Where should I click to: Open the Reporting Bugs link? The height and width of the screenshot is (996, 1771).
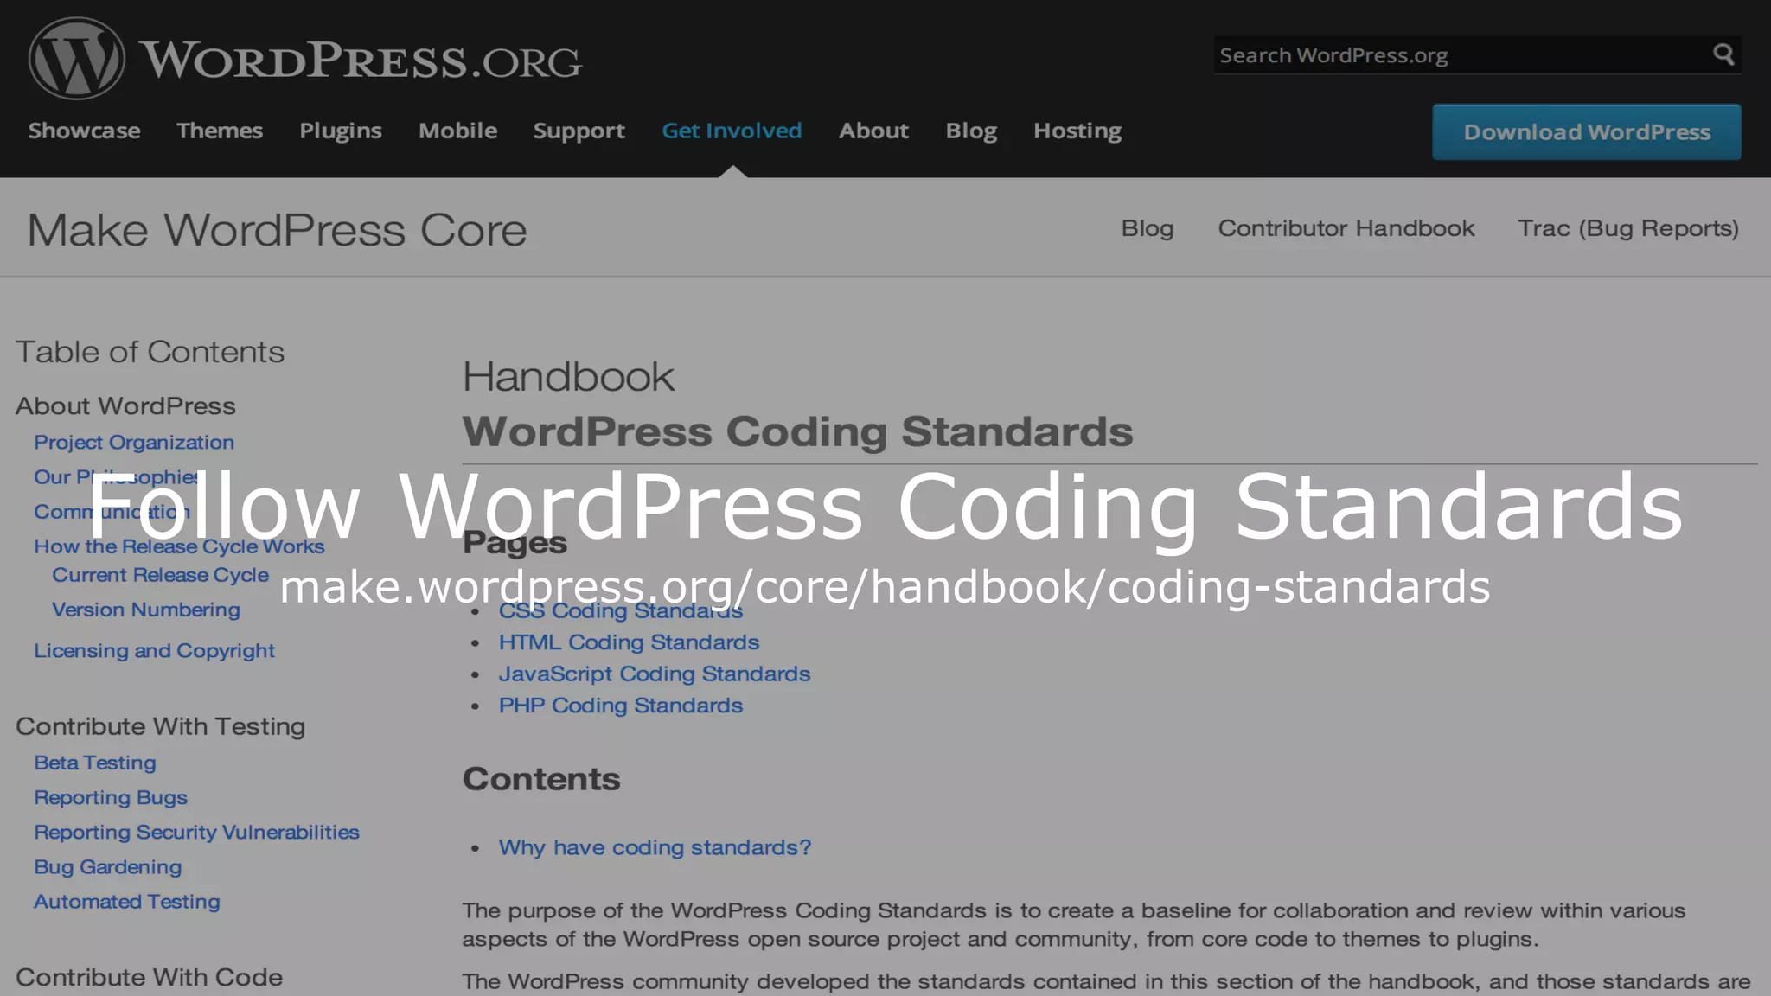111,797
